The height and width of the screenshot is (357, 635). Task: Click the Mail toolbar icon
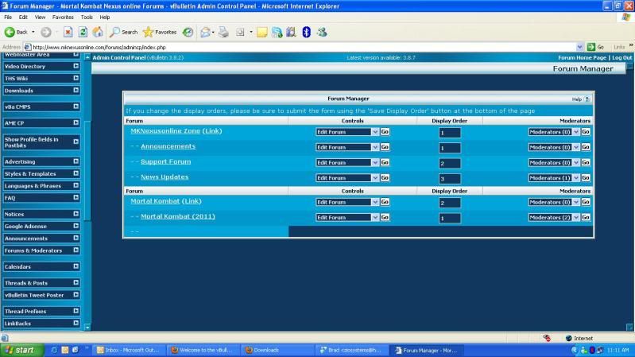205,32
